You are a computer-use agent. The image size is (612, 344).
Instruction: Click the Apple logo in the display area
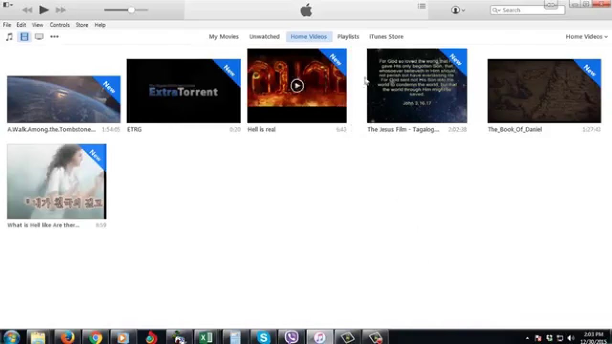coord(306,10)
